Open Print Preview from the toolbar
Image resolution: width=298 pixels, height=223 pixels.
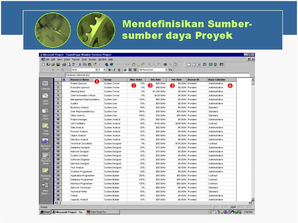point(69,65)
